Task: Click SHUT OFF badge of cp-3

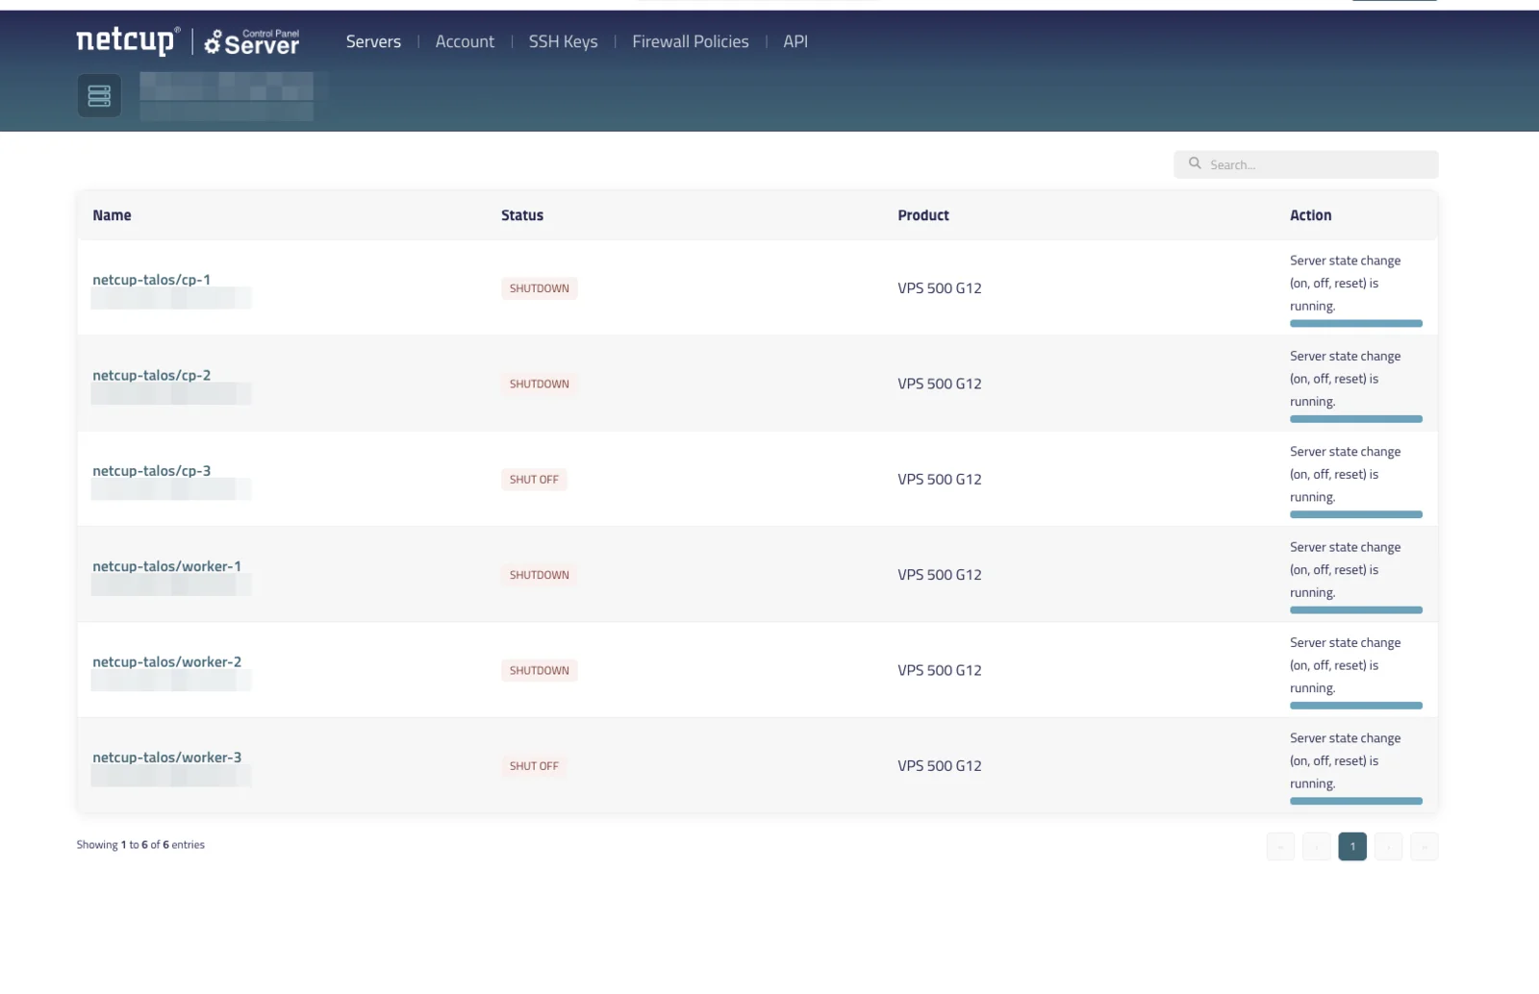Action: pyautogui.click(x=534, y=479)
